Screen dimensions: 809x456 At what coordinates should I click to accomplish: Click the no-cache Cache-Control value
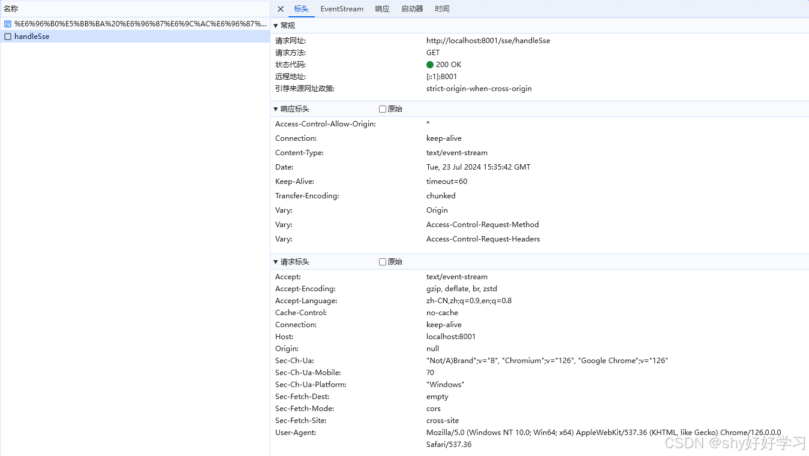[x=442, y=313]
